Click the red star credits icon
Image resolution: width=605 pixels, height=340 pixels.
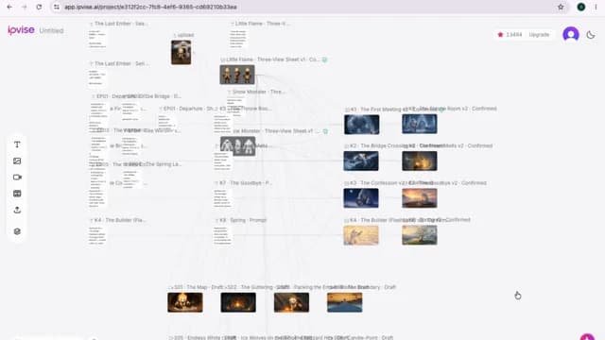pyautogui.click(x=500, y=35)
